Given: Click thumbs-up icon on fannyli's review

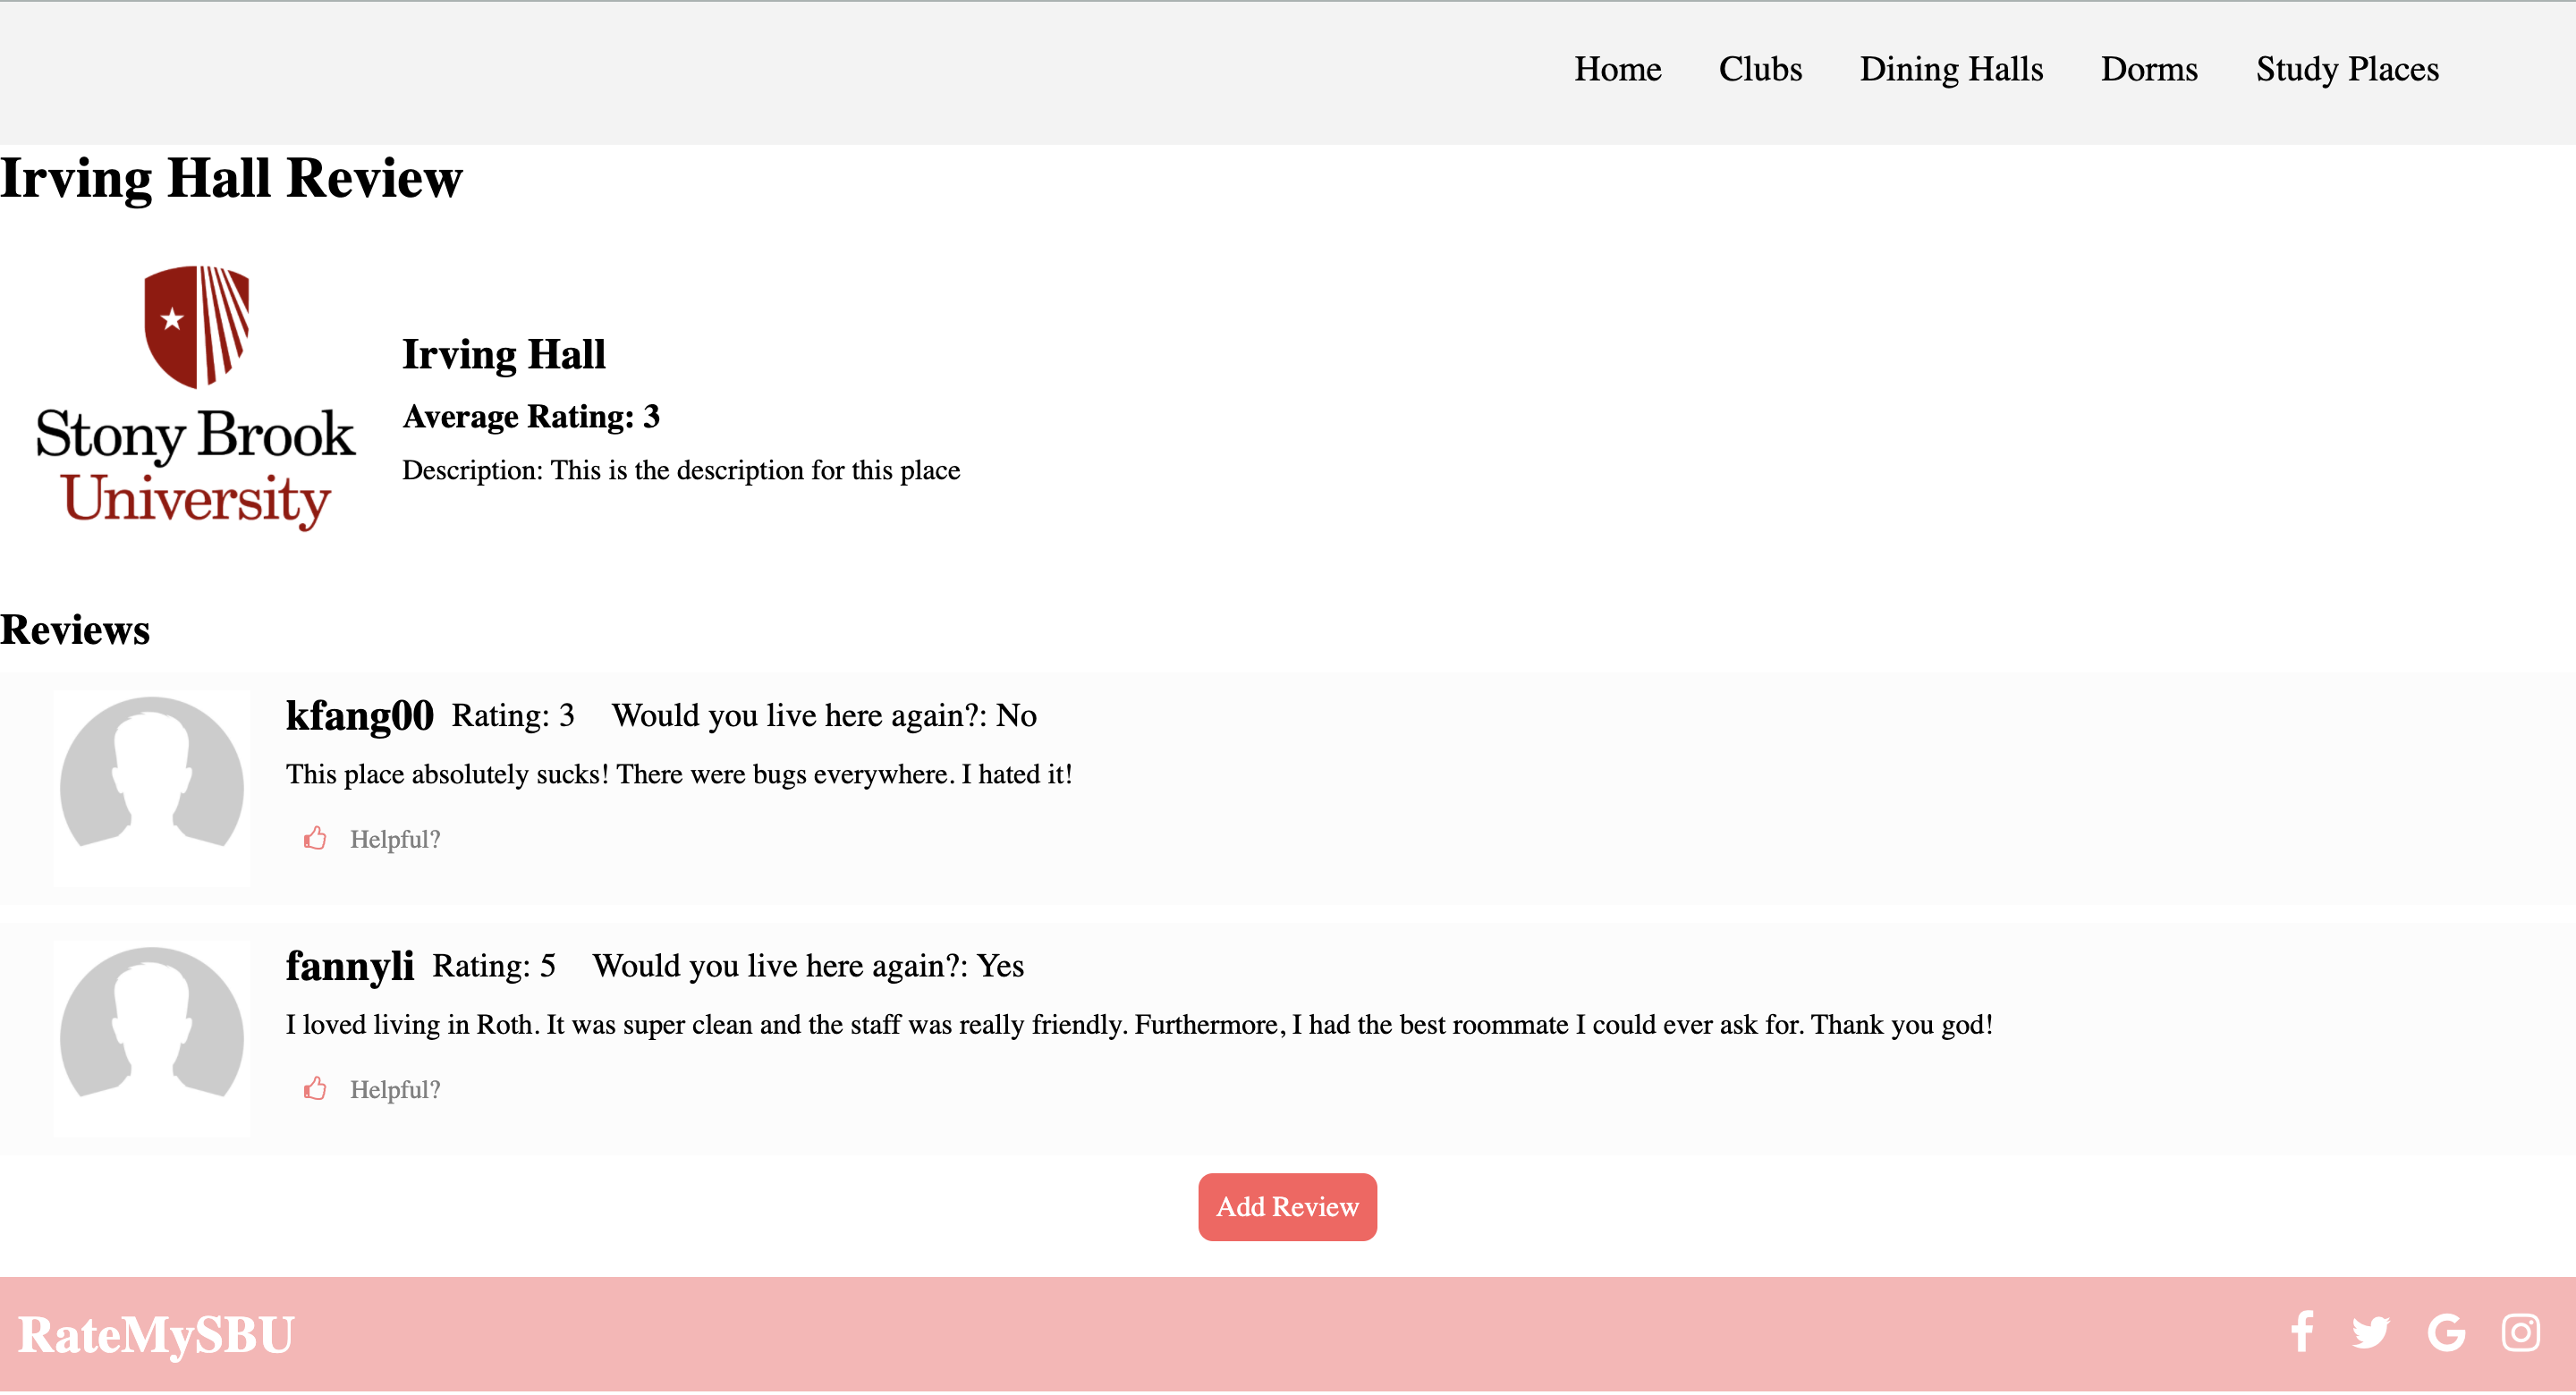Looking at the screenshot, I should (x=315, y=1088).
